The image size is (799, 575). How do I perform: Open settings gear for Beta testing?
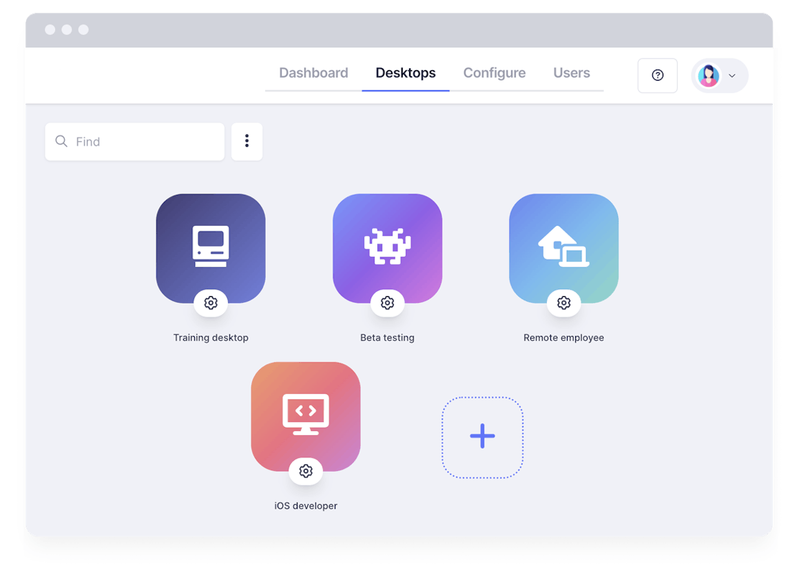[387, 303]
